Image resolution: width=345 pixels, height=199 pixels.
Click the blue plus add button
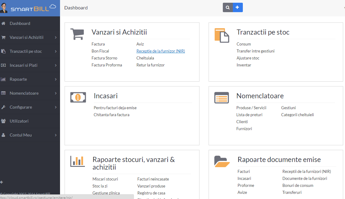pos(238,8)
